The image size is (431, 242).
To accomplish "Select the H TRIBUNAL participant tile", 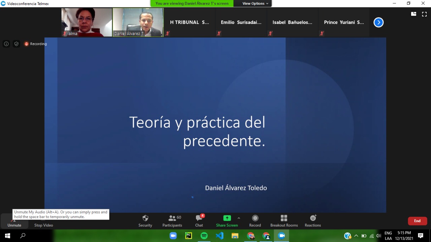I will pos(190,22).
